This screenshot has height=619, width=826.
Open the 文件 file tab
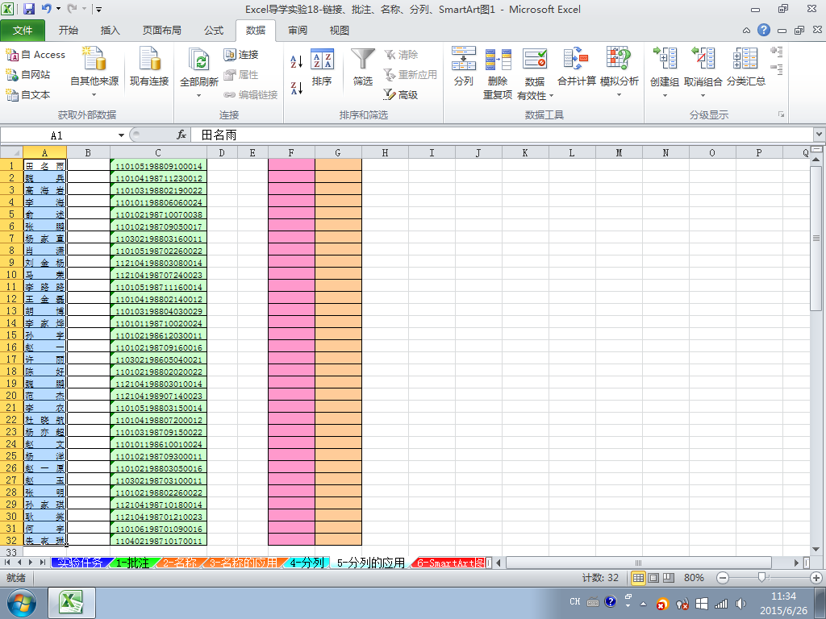point(23,31)
